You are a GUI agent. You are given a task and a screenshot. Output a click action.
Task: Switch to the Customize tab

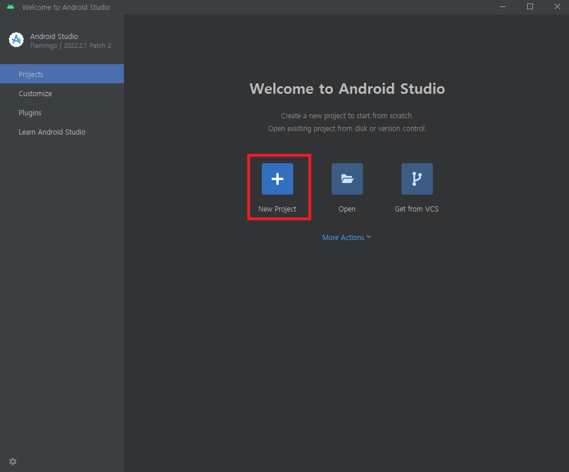[62, 93]
